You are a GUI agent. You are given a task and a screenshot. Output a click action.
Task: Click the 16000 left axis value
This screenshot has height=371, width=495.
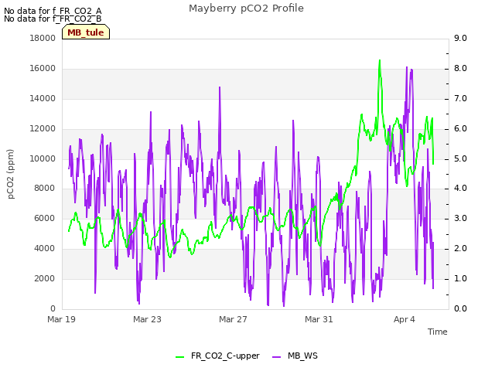(x=43, y=69)
